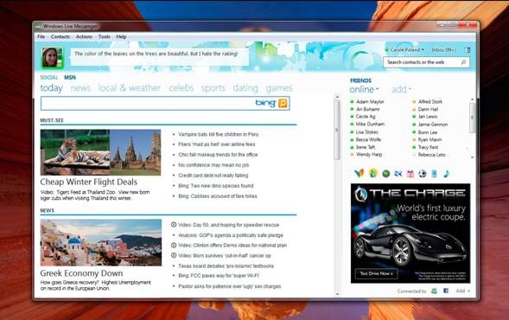Click status icon next to Alfred Stork

(x=414, y=102)
